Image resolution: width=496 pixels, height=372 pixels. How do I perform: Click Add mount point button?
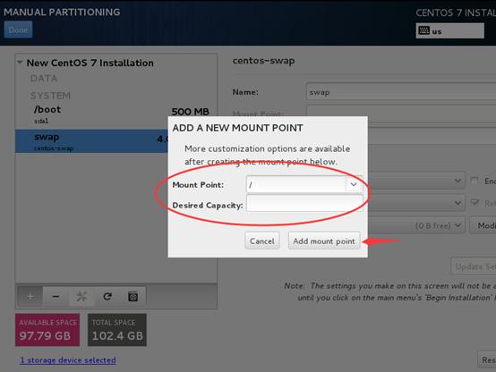324,241
